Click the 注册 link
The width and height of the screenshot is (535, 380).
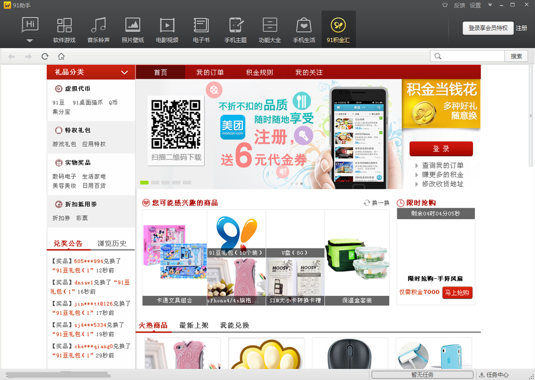(x=521, y=28)
